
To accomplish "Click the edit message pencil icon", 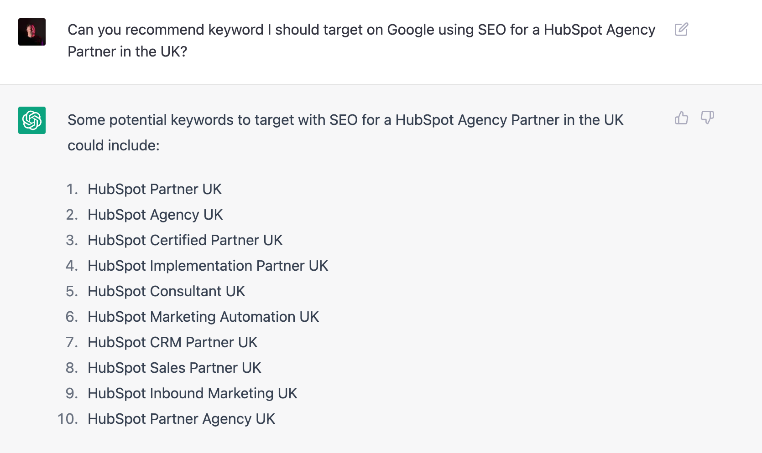I will 681,30.
